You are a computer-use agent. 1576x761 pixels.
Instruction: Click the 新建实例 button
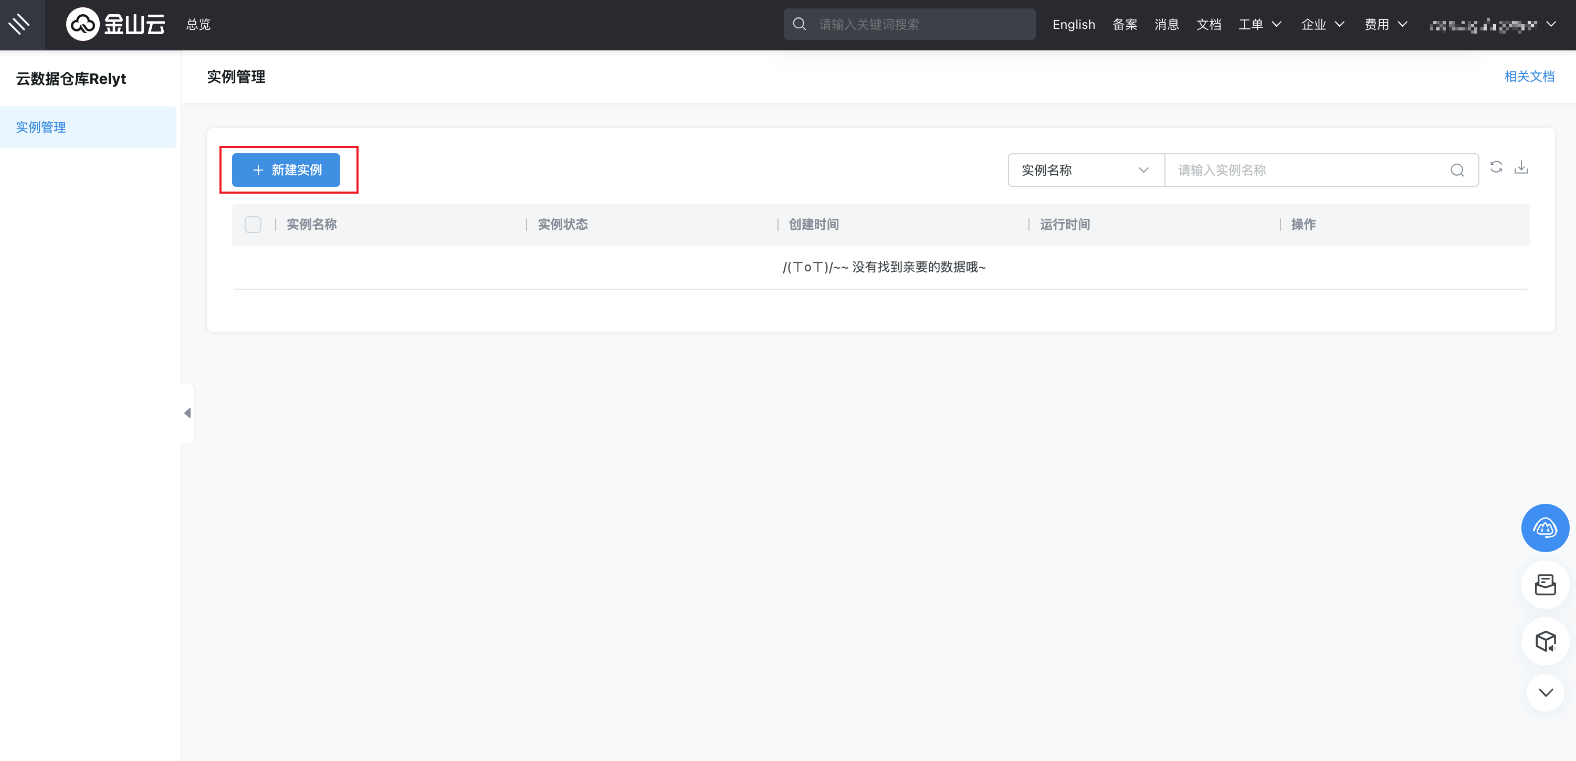(x=286, y=170)
